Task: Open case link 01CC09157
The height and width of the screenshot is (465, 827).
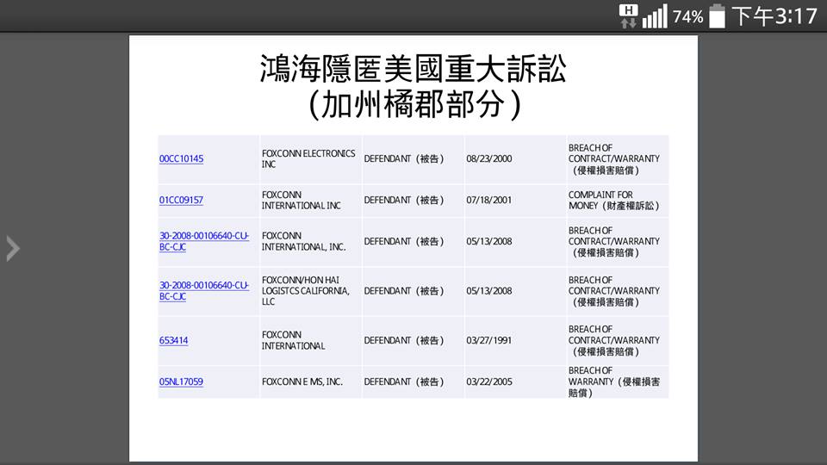Action: tap(182, 200)
